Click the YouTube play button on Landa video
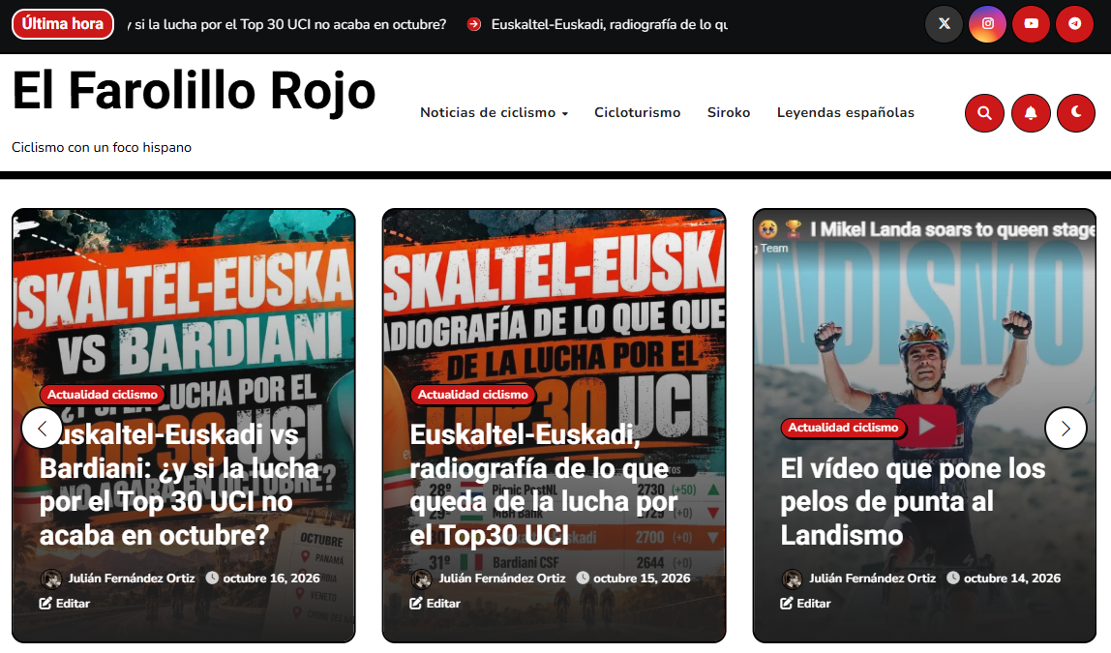Screen dimensions: 1111x653 (924, 426)
